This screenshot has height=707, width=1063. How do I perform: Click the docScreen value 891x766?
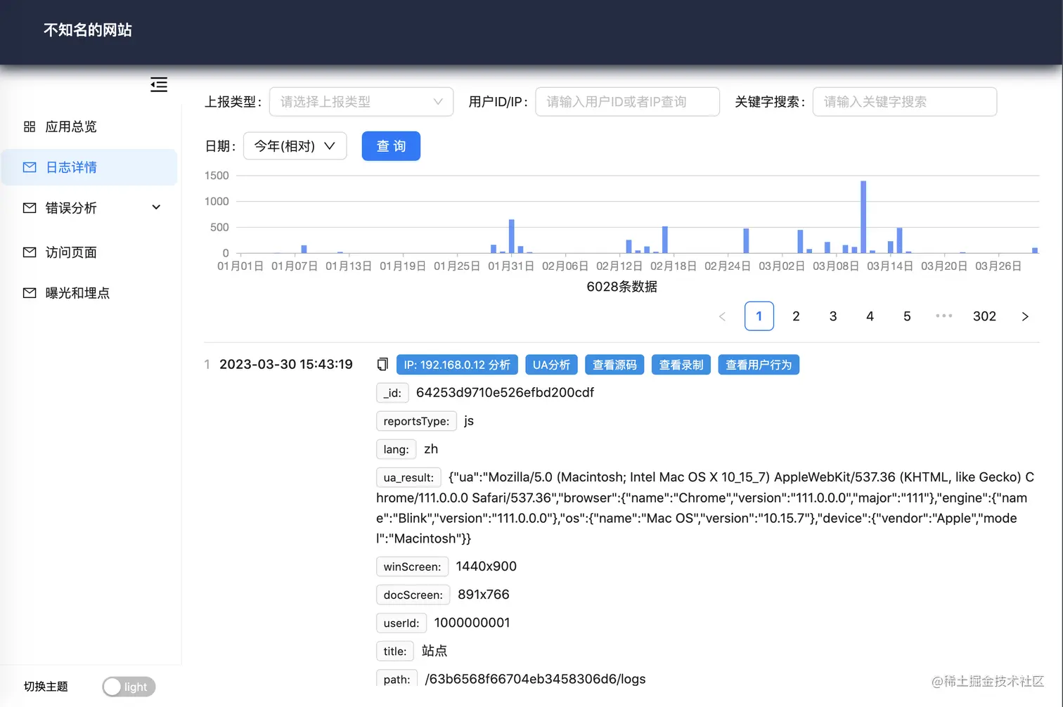pos(484,595)
